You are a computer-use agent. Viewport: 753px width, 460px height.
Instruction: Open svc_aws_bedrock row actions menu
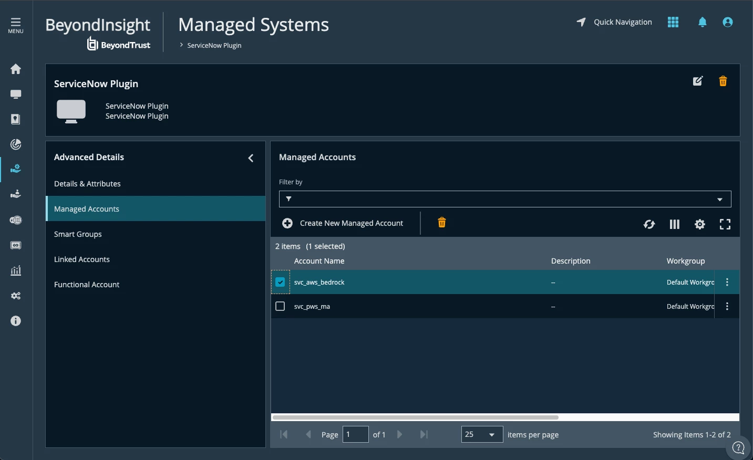click(727, 282)
